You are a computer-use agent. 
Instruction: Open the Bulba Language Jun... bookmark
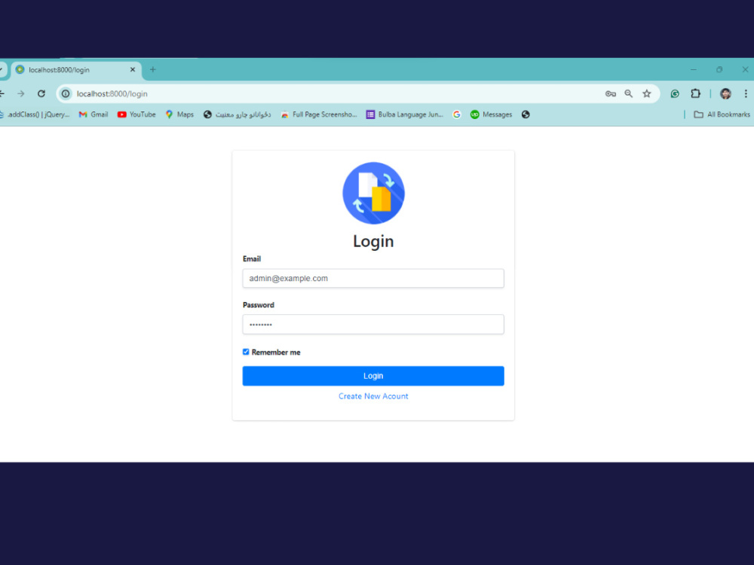404,115
